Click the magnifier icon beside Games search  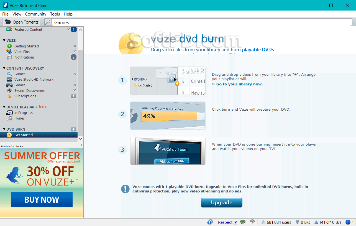coord(9,74)
